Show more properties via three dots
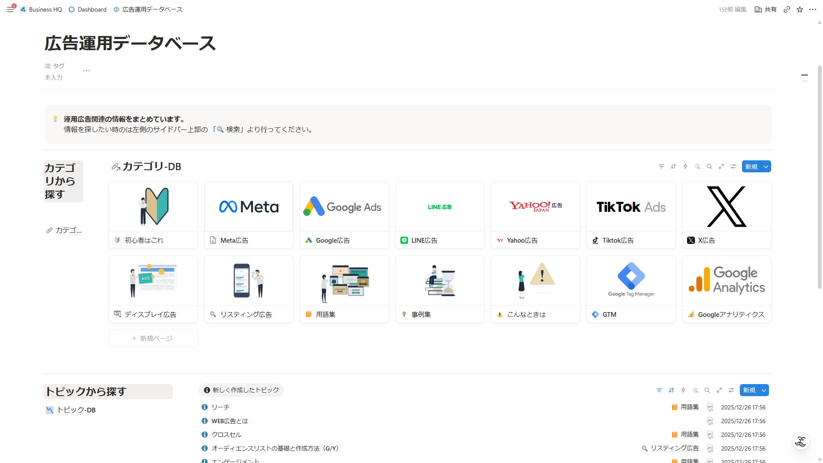 87,71
